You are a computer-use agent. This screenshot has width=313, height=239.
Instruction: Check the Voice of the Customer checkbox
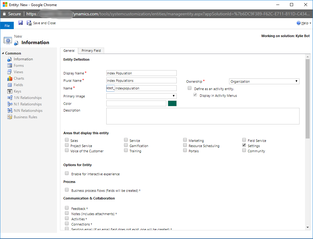coord(67,150)
